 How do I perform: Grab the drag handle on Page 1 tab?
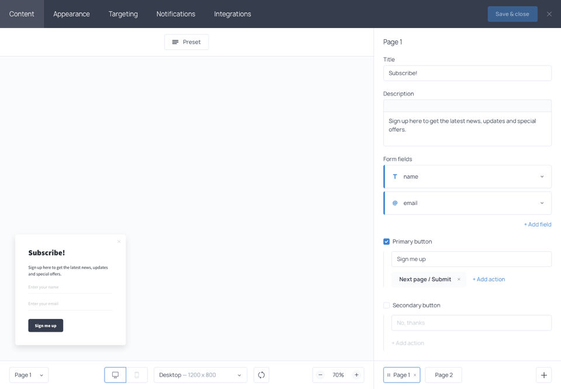[x=389, y=375]
